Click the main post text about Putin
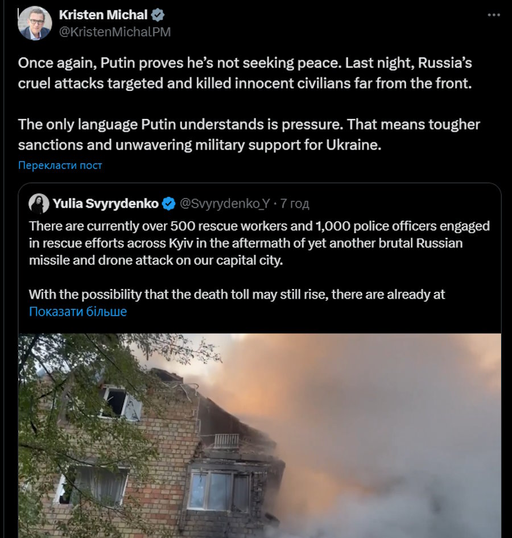This screenshot has width=512, height=538. pyautogui.click(x=245, y=73)
